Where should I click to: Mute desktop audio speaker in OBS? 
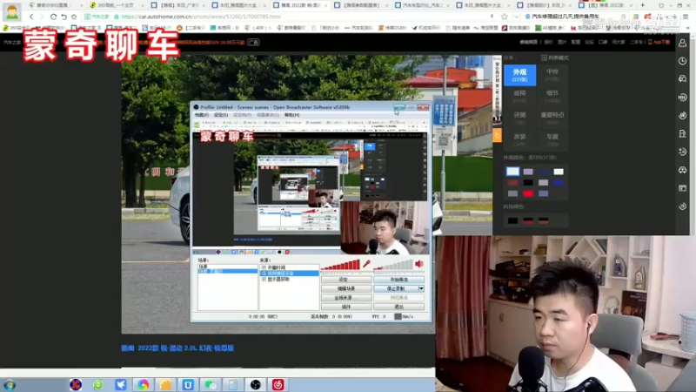pyautogui.click(x=419, y=264)
